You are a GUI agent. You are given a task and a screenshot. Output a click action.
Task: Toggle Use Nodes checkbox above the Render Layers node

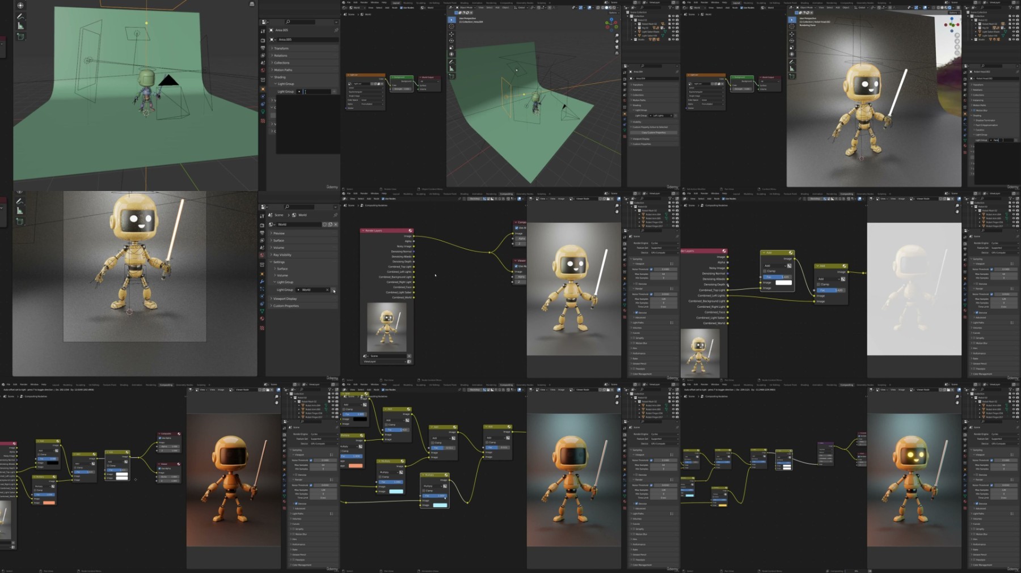coord(383,199)
